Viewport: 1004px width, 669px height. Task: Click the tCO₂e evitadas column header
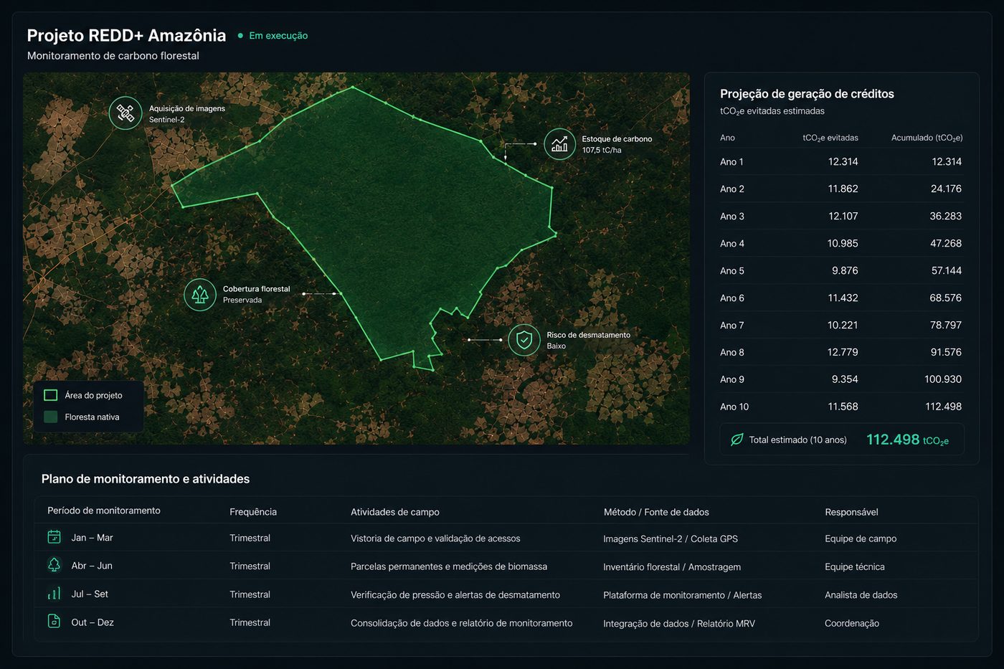click(830, 138)
